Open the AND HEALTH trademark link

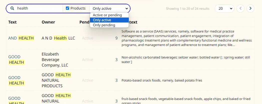21,38
